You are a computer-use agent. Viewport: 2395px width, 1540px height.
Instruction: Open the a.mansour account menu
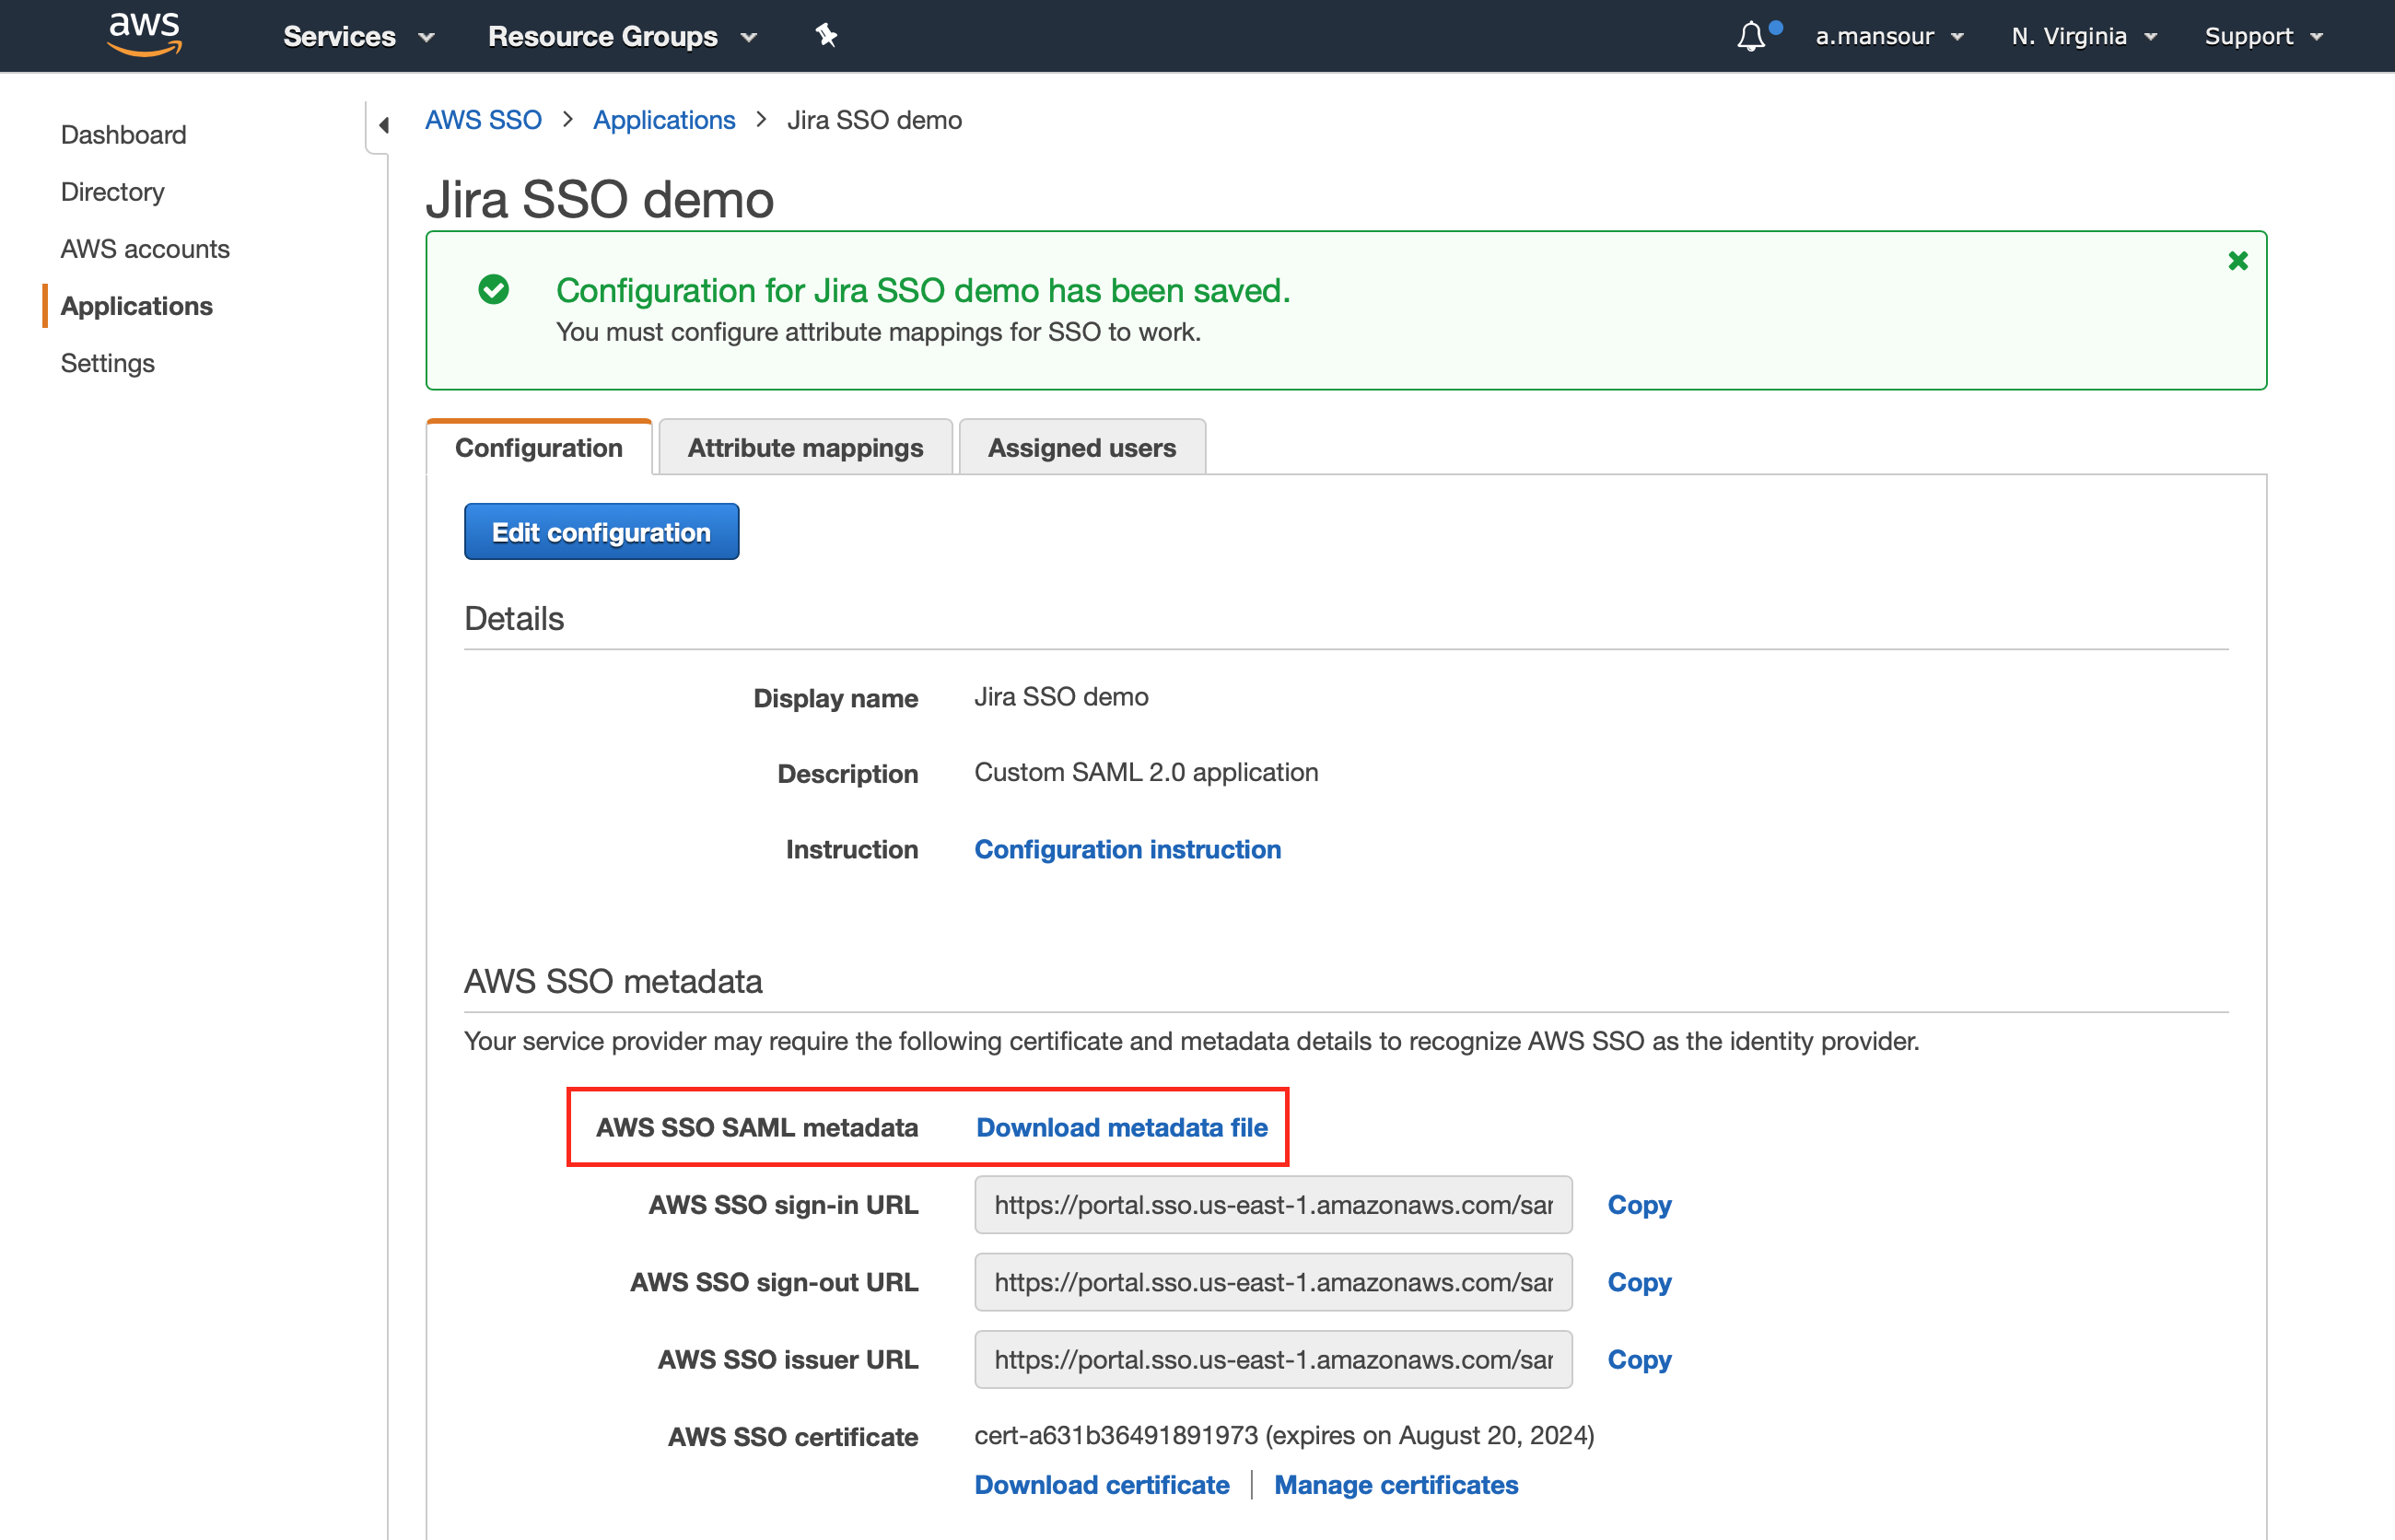point(1890,36)
